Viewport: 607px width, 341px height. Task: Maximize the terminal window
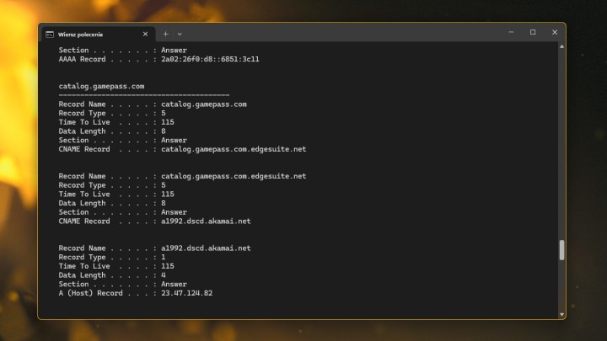pos(533,32)
